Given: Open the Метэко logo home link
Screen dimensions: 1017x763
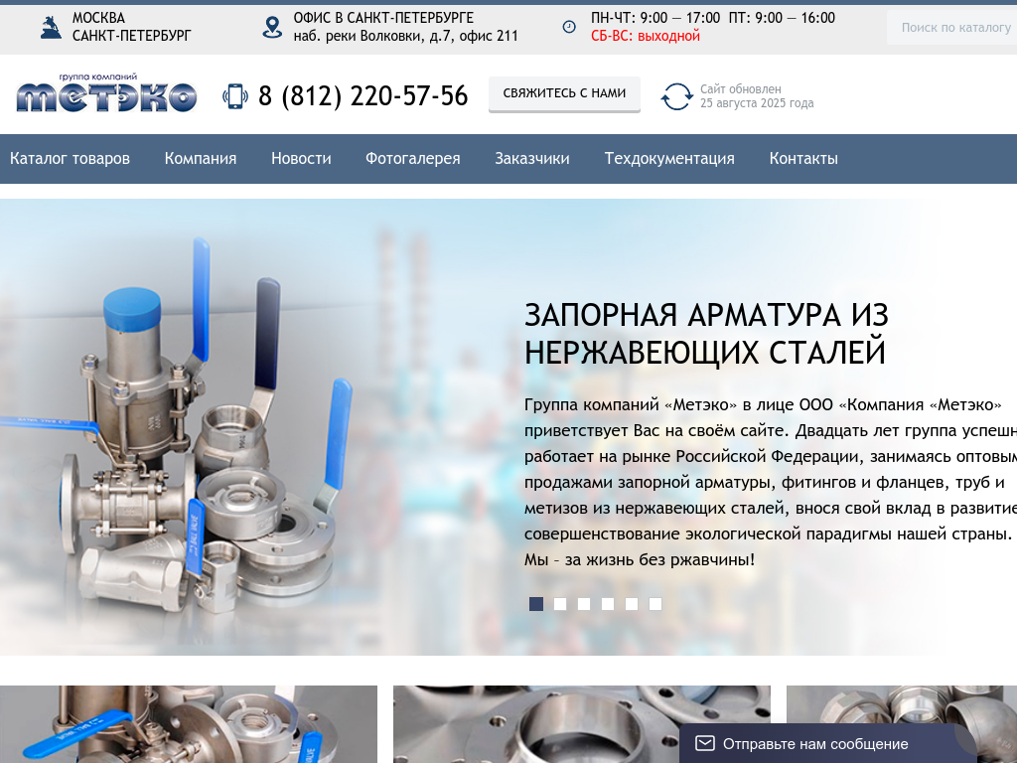Looking at the screenshot, I should 106,93.
